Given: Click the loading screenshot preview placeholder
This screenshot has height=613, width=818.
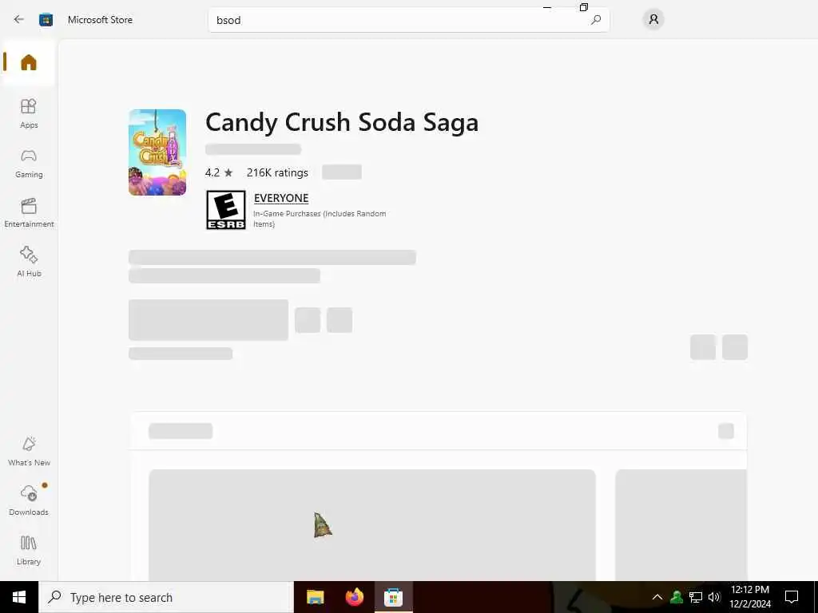Looking at the screenshot, I should [372, 525].
